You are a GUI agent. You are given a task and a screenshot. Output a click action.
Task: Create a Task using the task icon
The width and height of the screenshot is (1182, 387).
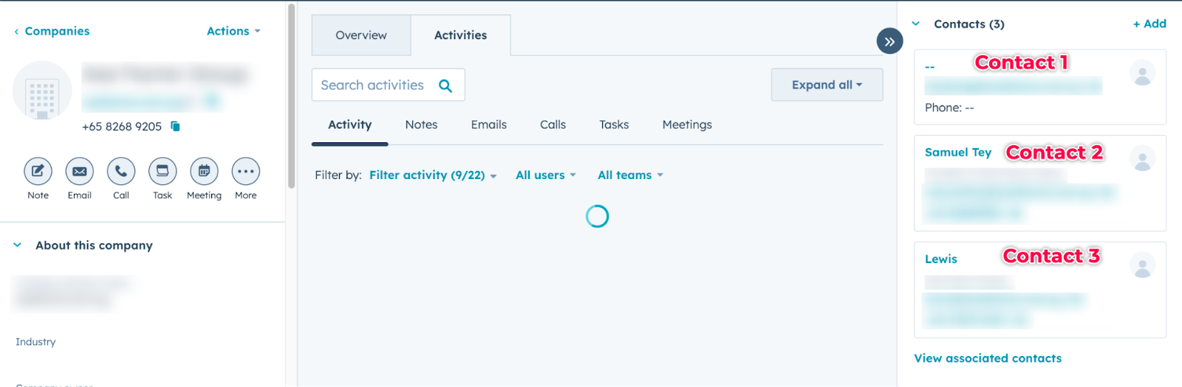(x=163, y=172)
